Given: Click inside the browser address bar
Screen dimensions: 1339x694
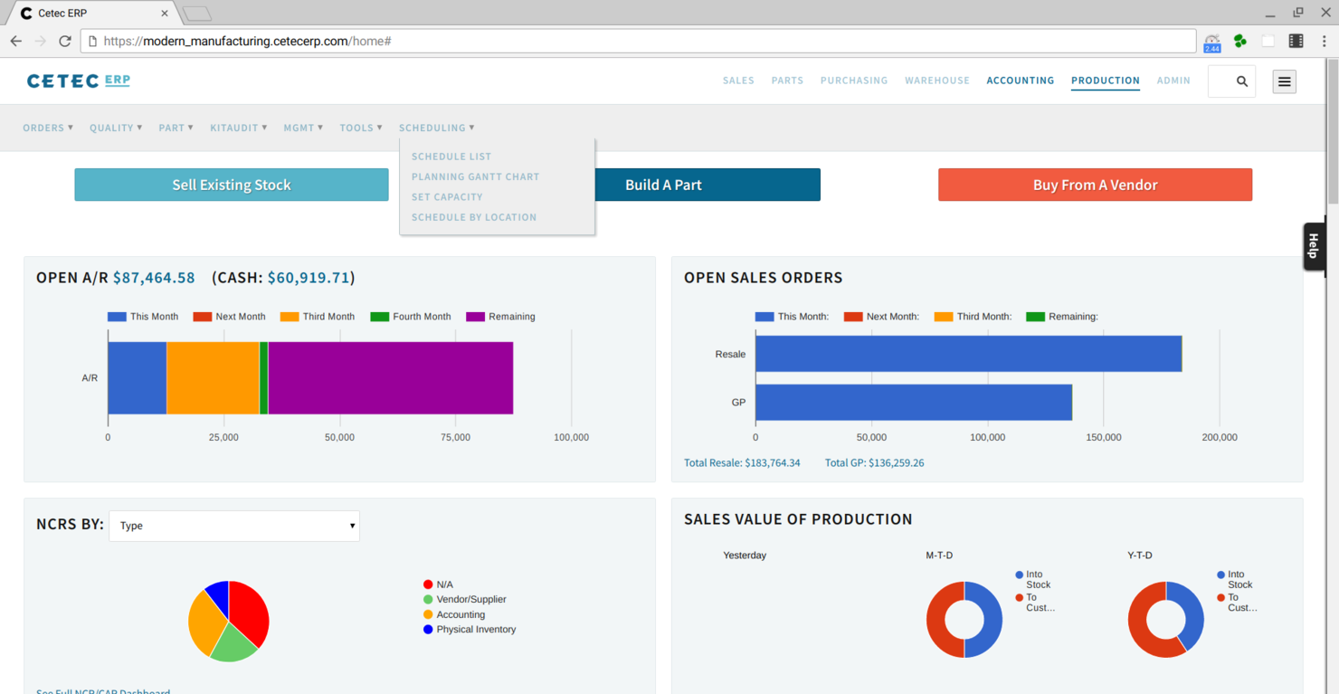Looking at the screenshot, I should (362, 41).
